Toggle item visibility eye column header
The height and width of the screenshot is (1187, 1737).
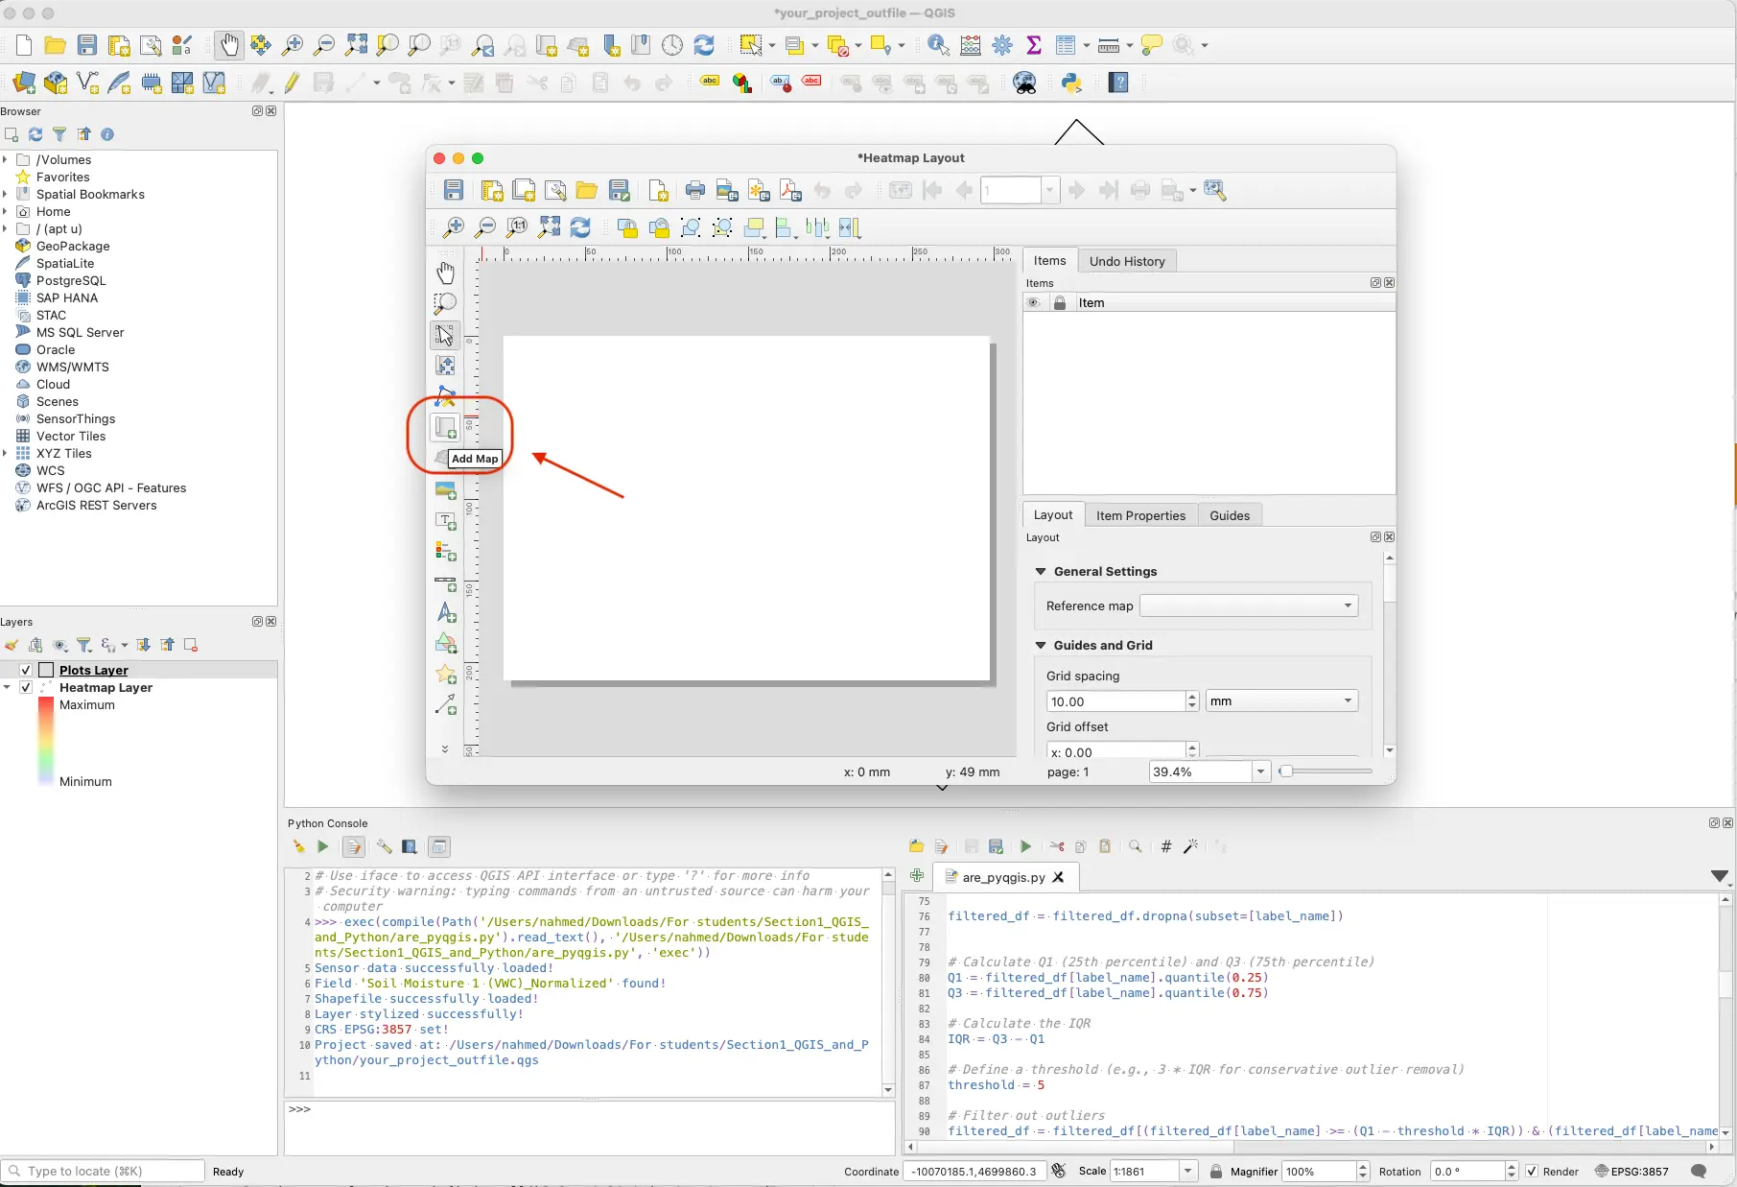click(x=1033, y=302)
